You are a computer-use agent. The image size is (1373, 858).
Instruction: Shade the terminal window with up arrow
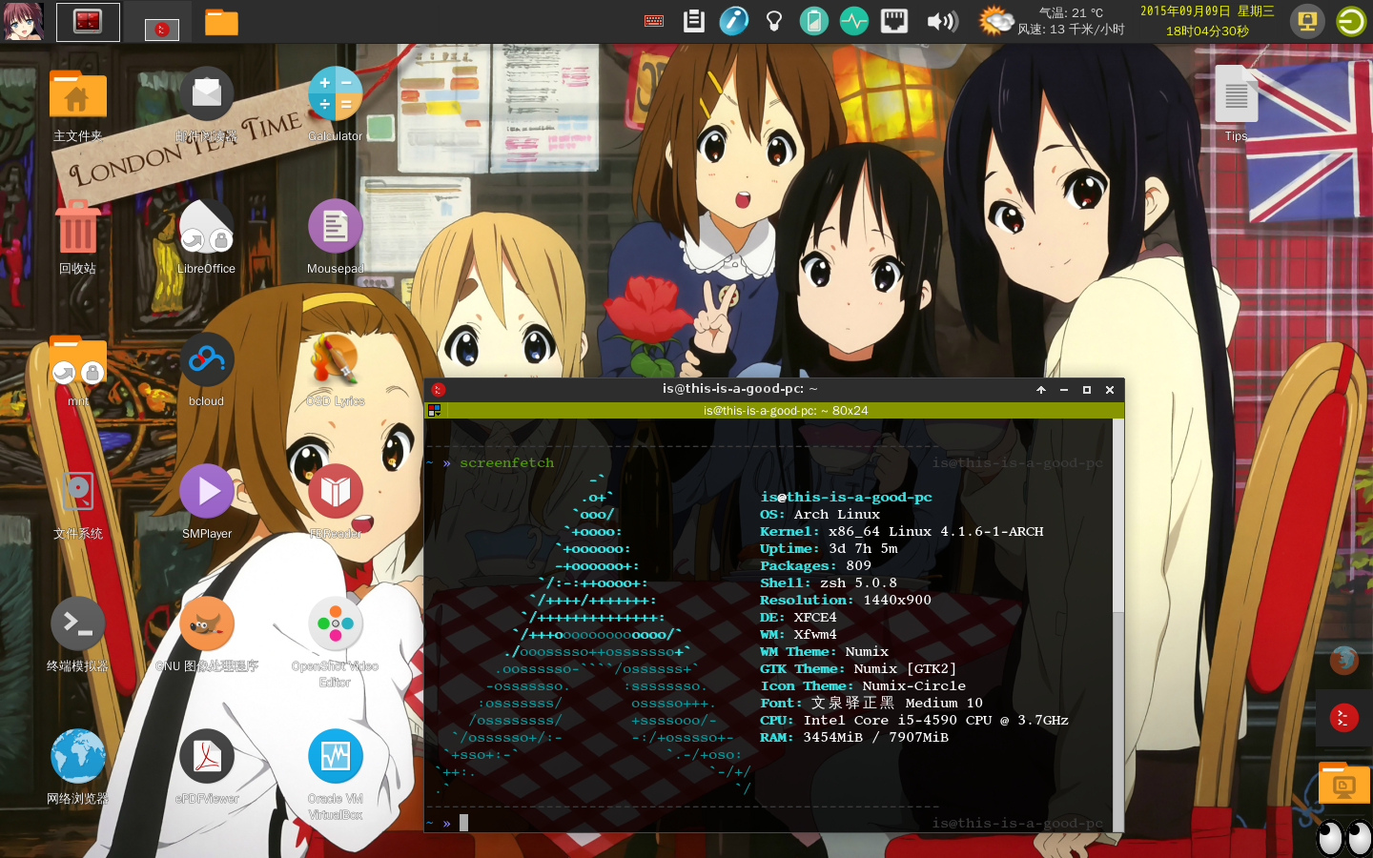[1041, 390]
